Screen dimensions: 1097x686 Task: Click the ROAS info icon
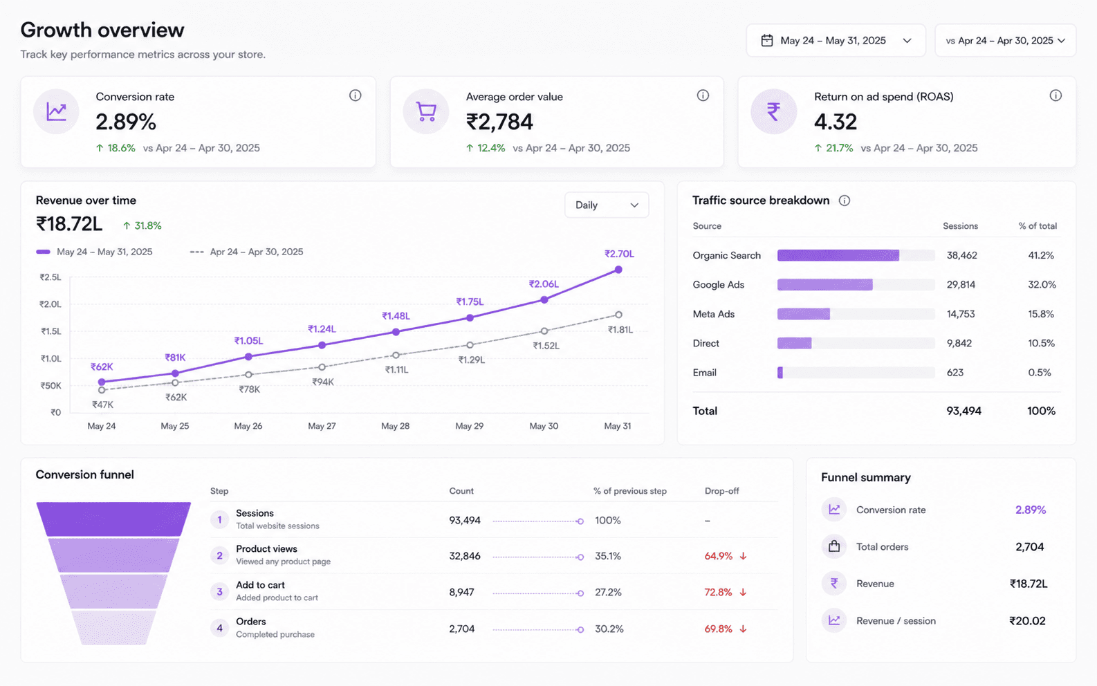(1055, 95)
